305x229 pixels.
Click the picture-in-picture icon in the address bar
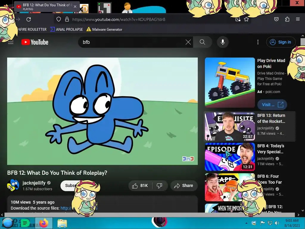[x=238, y=19]
